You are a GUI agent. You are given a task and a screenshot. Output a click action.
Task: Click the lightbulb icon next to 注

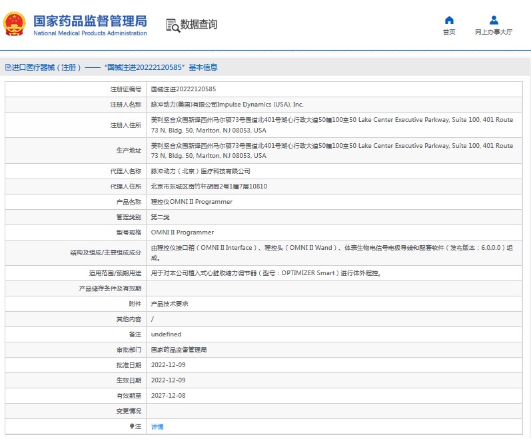132,426
